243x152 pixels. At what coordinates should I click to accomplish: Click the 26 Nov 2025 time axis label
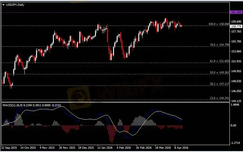(67, 148)
